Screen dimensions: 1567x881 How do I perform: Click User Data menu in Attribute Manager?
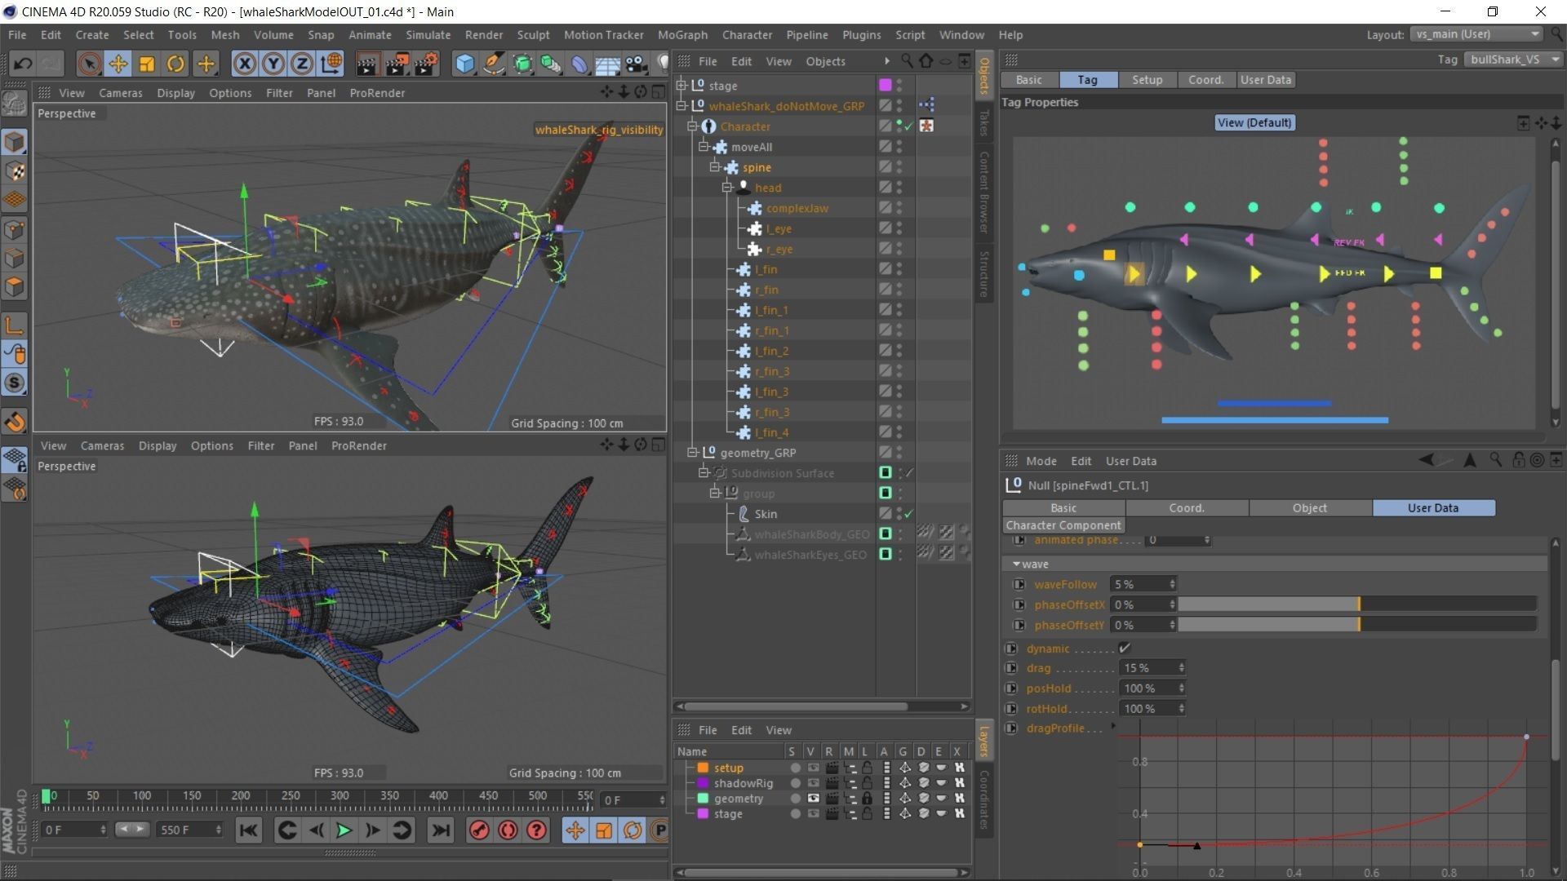[1130, 461]
